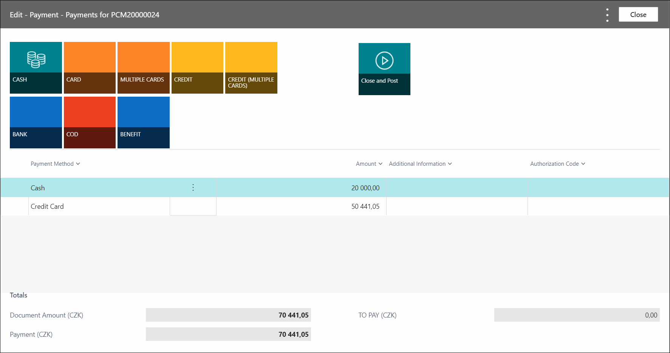Screen dimensions: 670x353
Task: Select the Cash payment method cell
Action: 99,188
